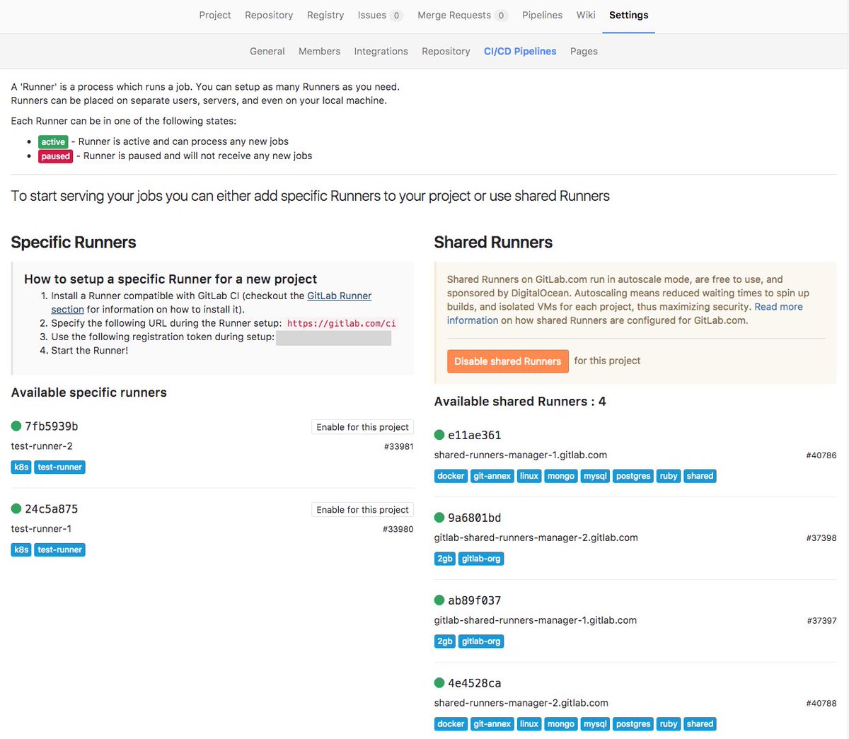Image resolution: width=849 pixels, height=739 pixels.
Task: Open General settings sub-tab
Action: click(267, 51)
